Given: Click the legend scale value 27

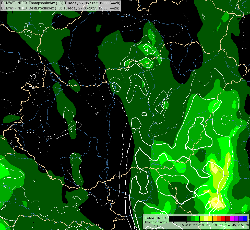Looking at the screenshot, I should pyautogui.click(x=195, y=225).
